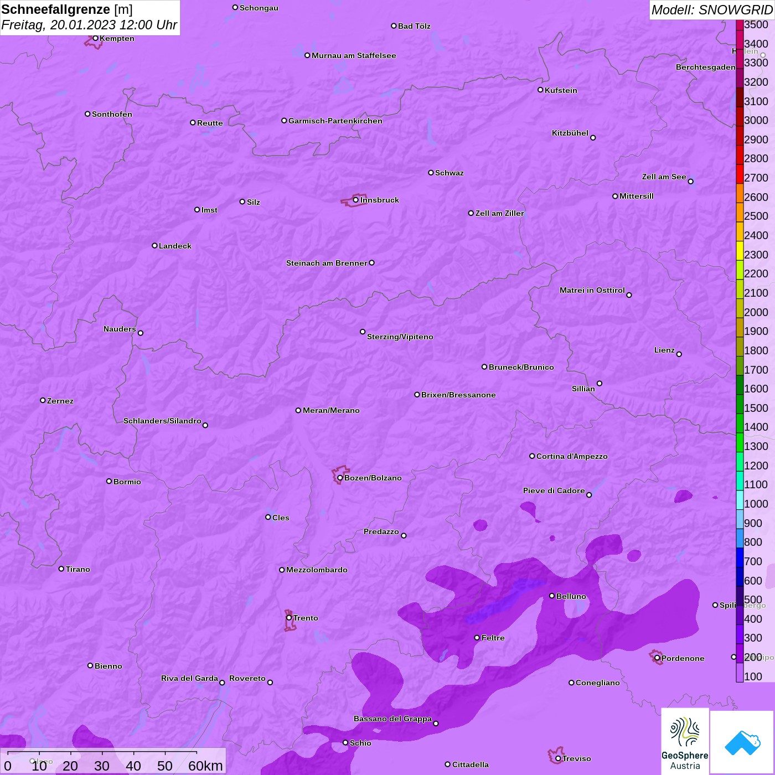The image size is (775, 775).
Task: Click the Schongau label
Action: coord(259,8)
